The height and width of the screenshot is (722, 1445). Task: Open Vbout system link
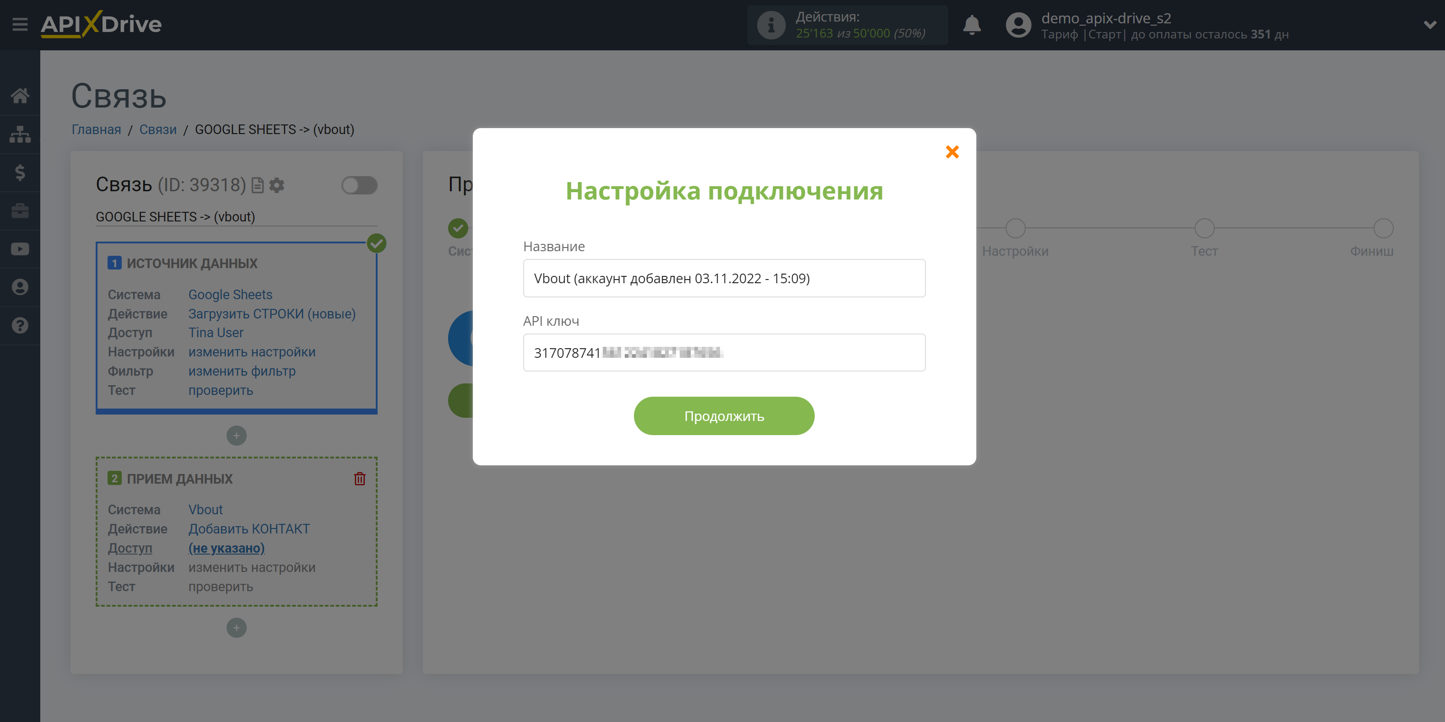[x=206, y=510]
